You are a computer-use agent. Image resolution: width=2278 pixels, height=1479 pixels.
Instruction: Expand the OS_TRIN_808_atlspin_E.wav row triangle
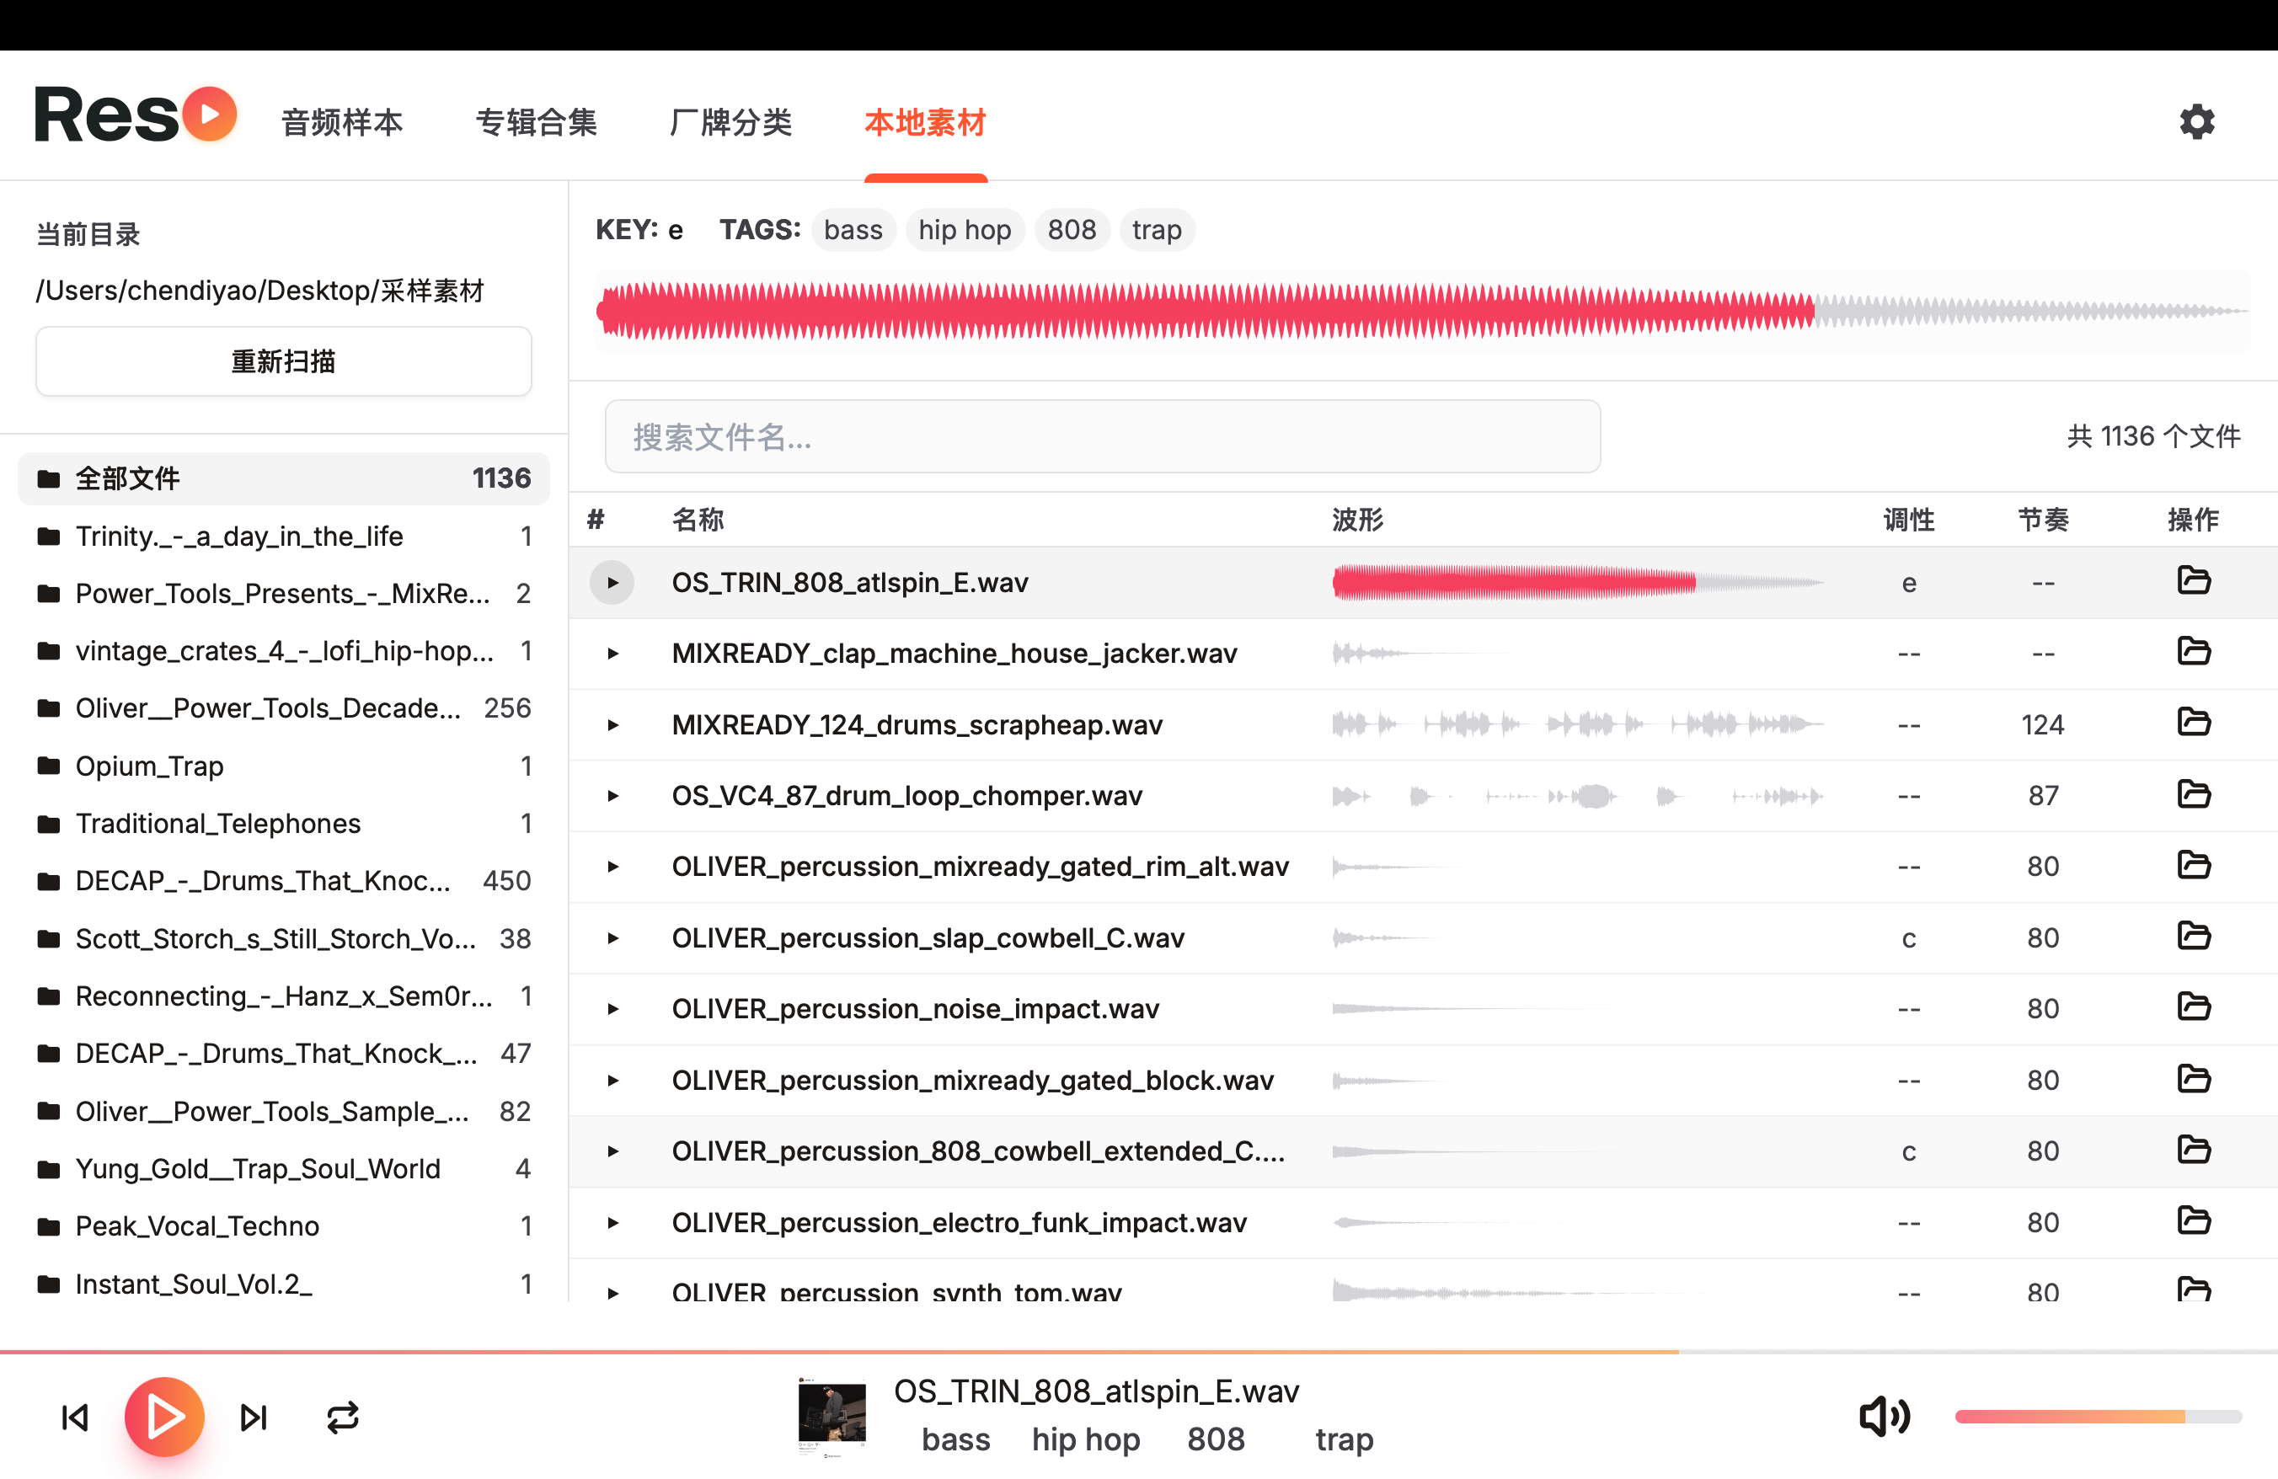[x=612, y=582]
